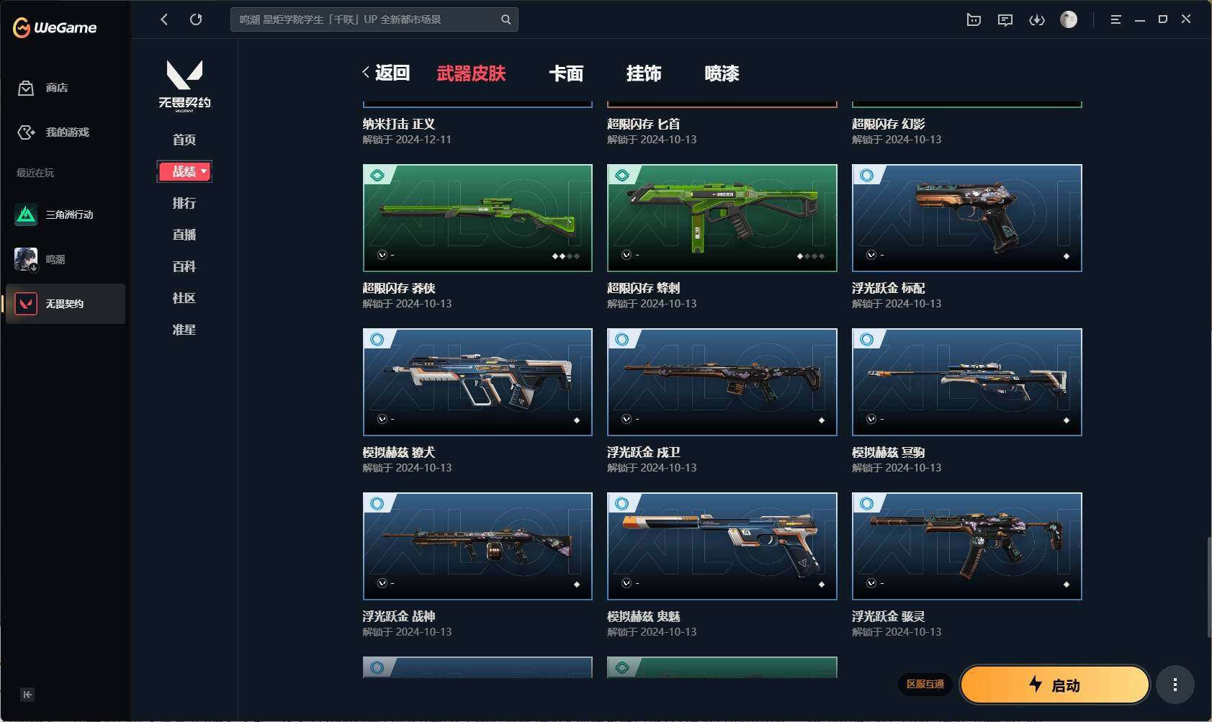This screenshot has height=722, width=1212.
Task: Click the tier badge on 超限闪存 蜂刺 card
Action: point(622,175)
